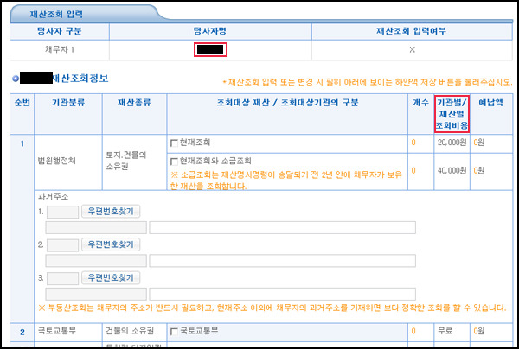519x349 pixels.
Task: Click the 당사자 구분 column header
Action: [60, 31]
